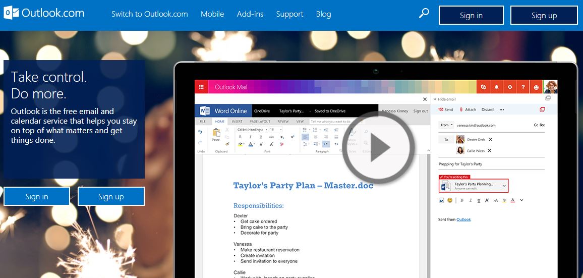Click the smiley feedback icon in top bar
Image resolution: width=583 pixels, height=278 pixels.
coord(536,87)
